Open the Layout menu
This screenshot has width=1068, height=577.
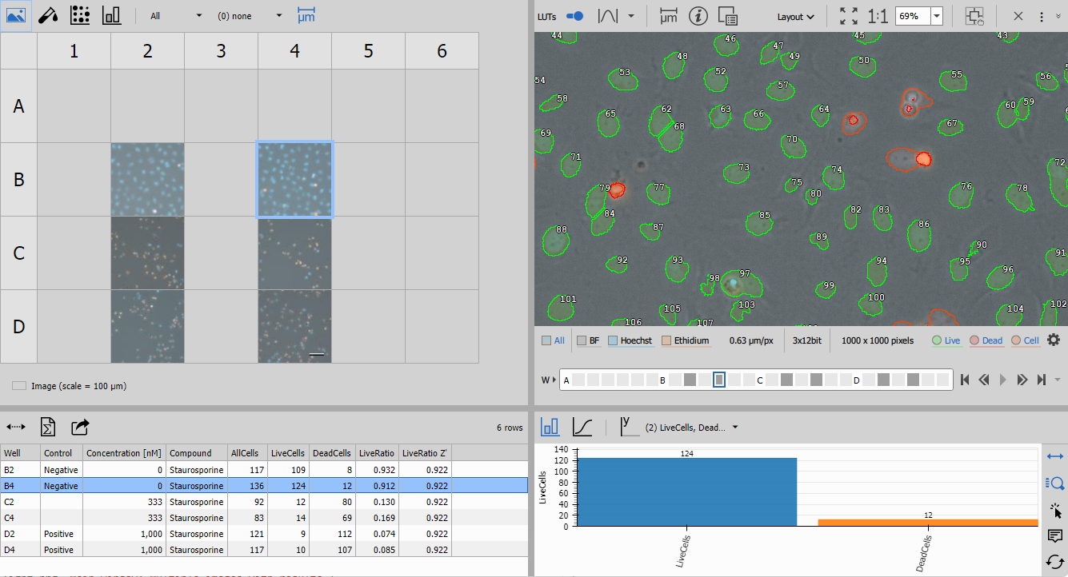click(795, 16)
